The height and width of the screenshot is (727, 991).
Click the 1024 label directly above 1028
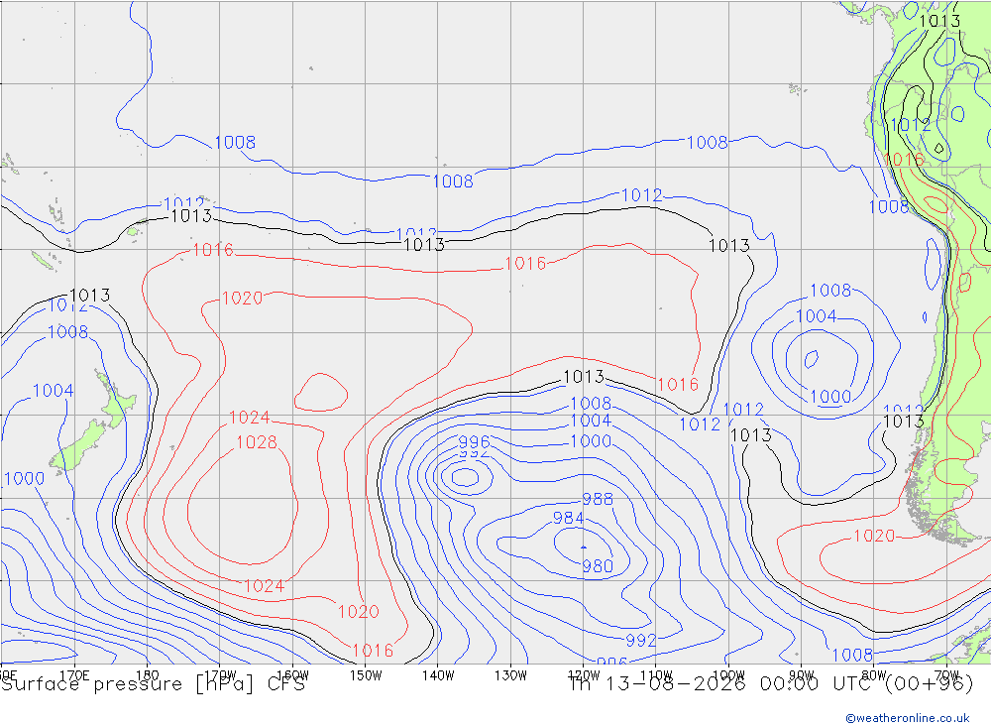[x=249, y=418]
